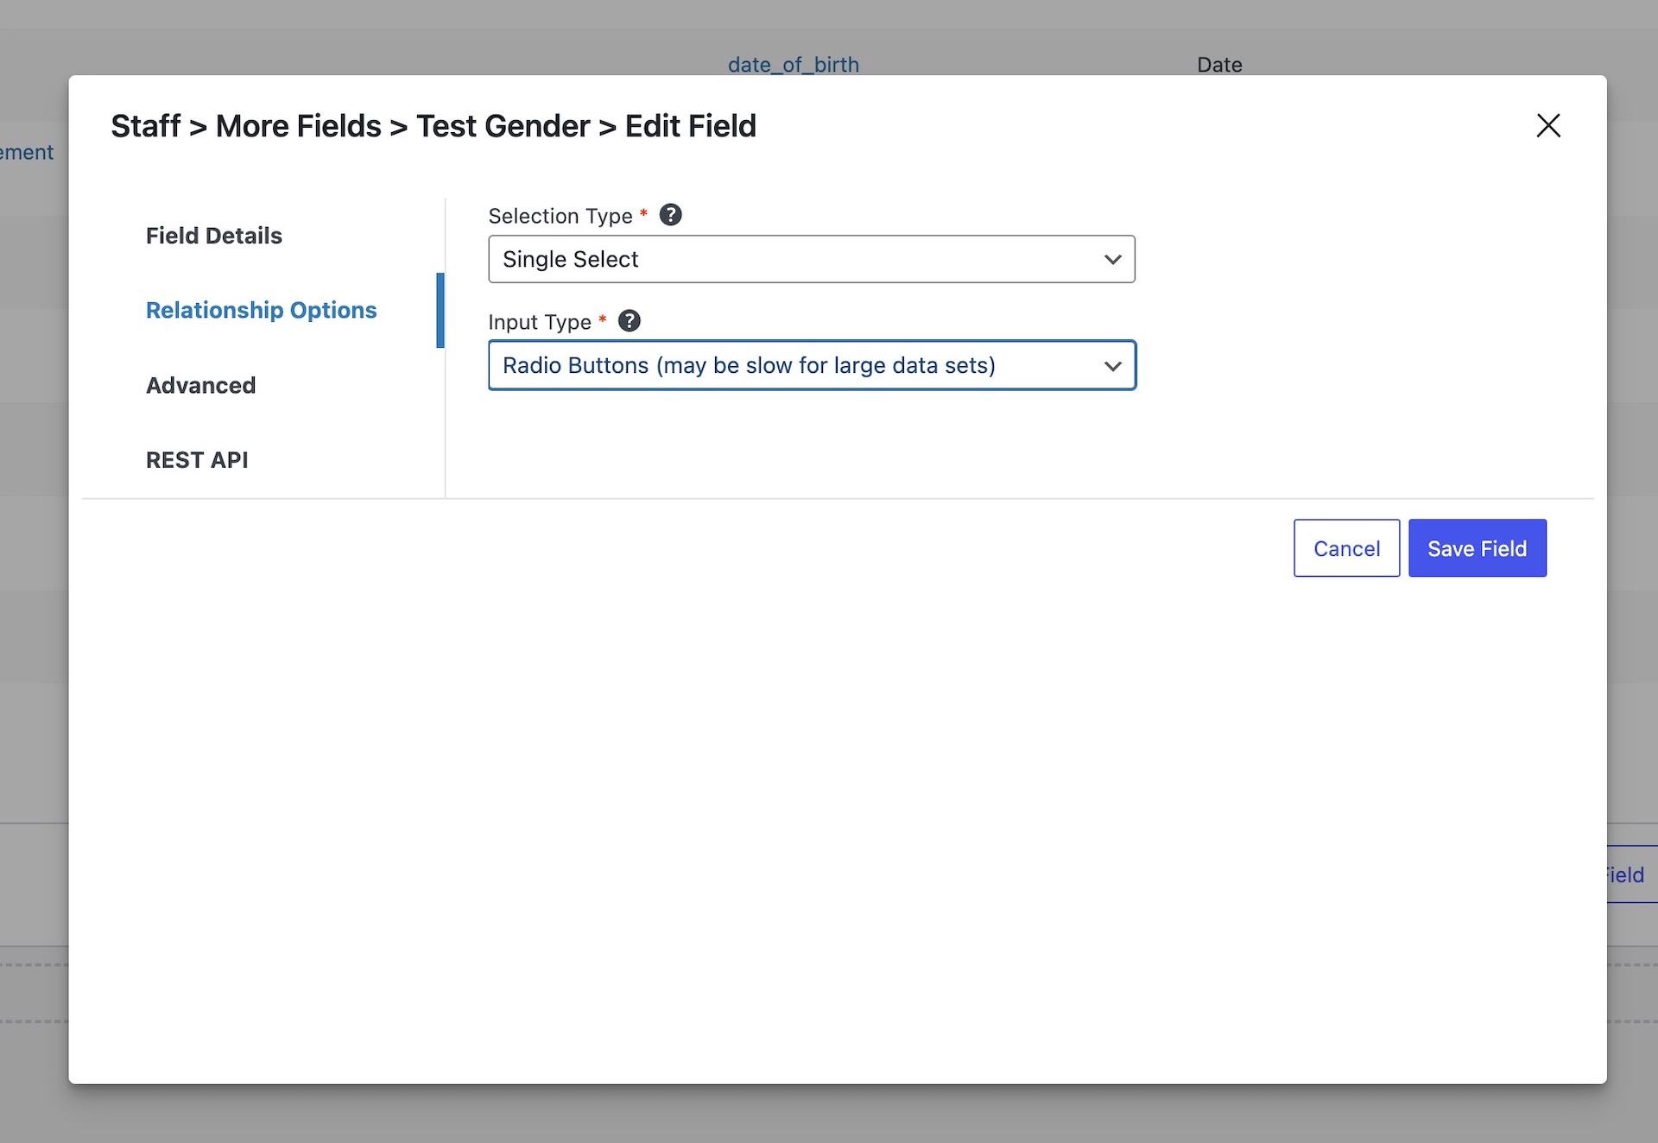Open the Selection Type help tooltip
1658x1143 pixels.
click(x=671, y=215)
